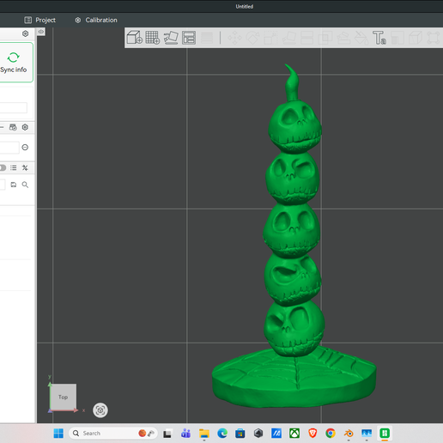Click the remove filament minus icon
Image resolution: width=443 pixels, height=443 pixels.
click(x=25, y=147)
